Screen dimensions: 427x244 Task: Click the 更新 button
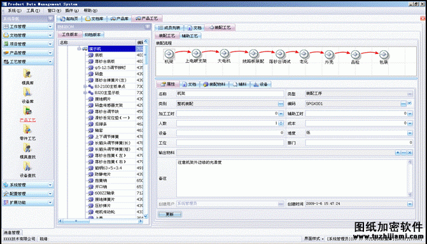pyautogui.click(x=169, y=214)
